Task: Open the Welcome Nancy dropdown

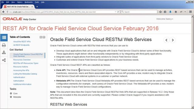Action: pyautogui.click(x=165, y=19)
